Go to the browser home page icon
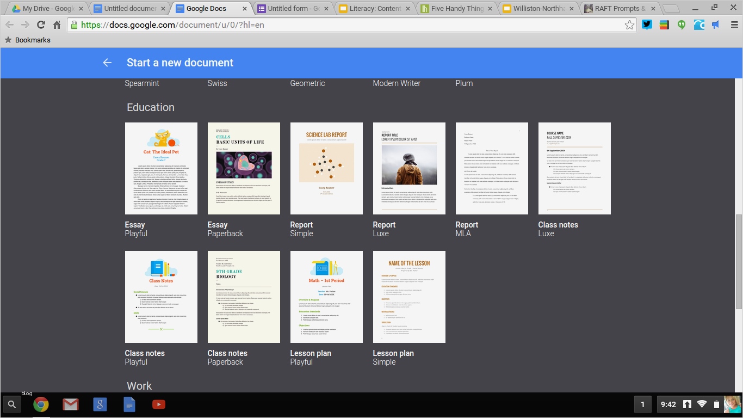The width and height of the screenshot is (743, 418). coord(57,25)
